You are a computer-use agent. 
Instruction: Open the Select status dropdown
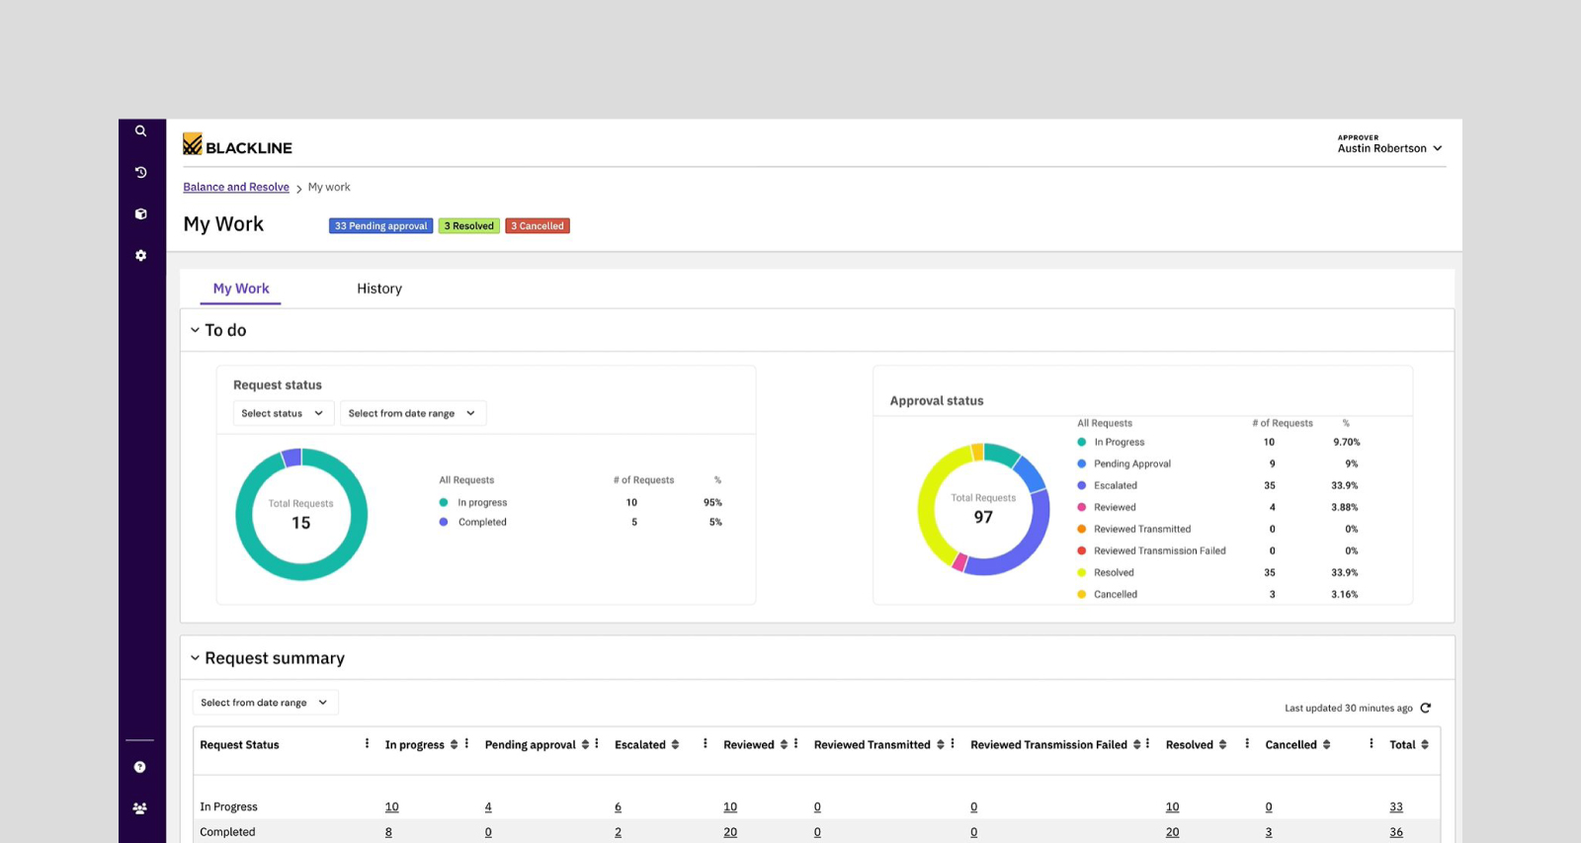coord(284,413)
